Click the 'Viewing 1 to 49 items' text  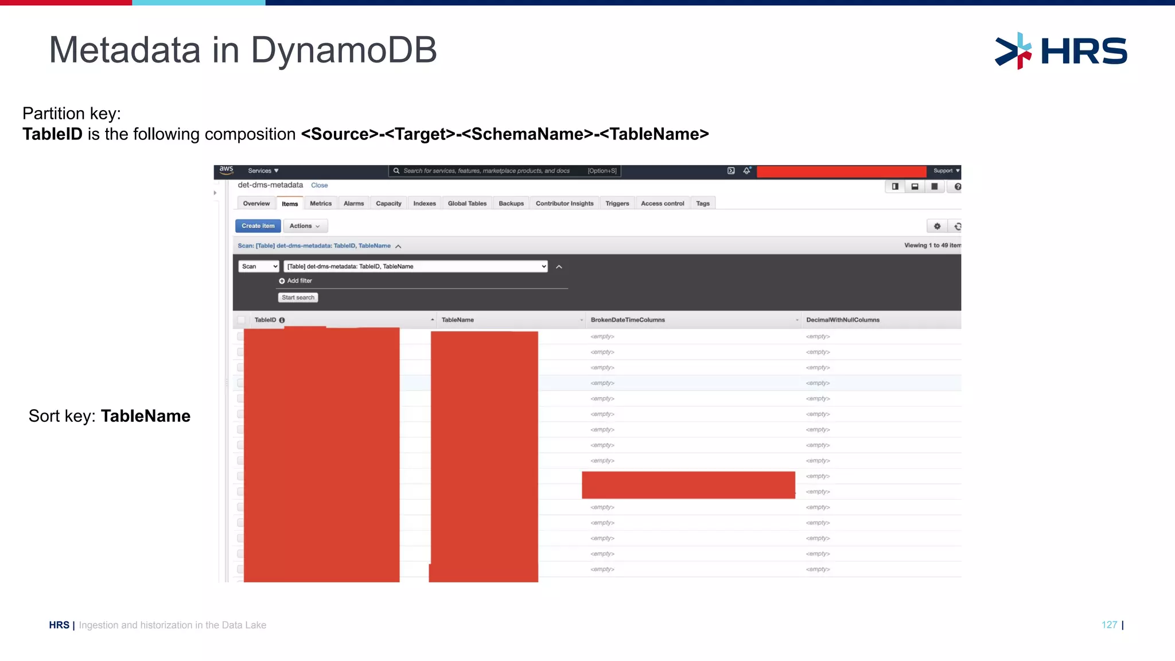pos(932,246)
